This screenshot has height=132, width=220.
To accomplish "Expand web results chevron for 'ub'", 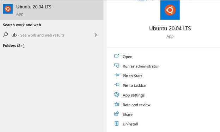I will (96, 35).
